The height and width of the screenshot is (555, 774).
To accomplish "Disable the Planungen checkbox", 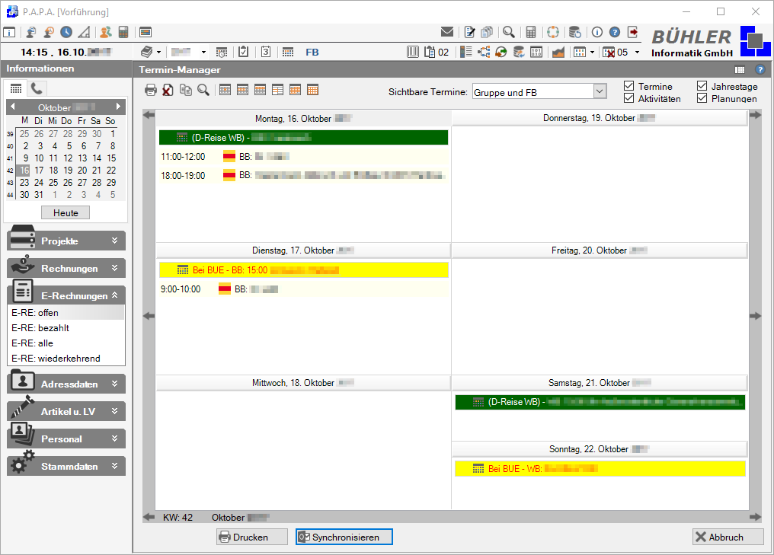I will [702, 98].
